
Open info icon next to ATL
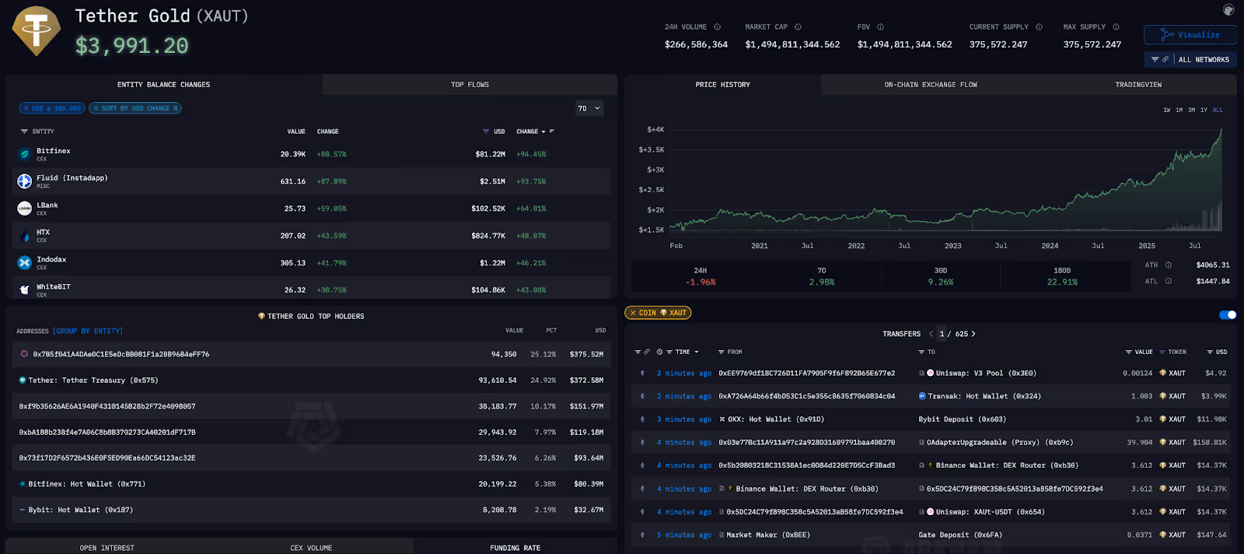click(1168, 282)
